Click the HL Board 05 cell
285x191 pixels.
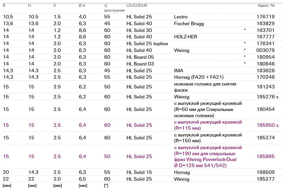pyautogui.click(x=140, y=57)
